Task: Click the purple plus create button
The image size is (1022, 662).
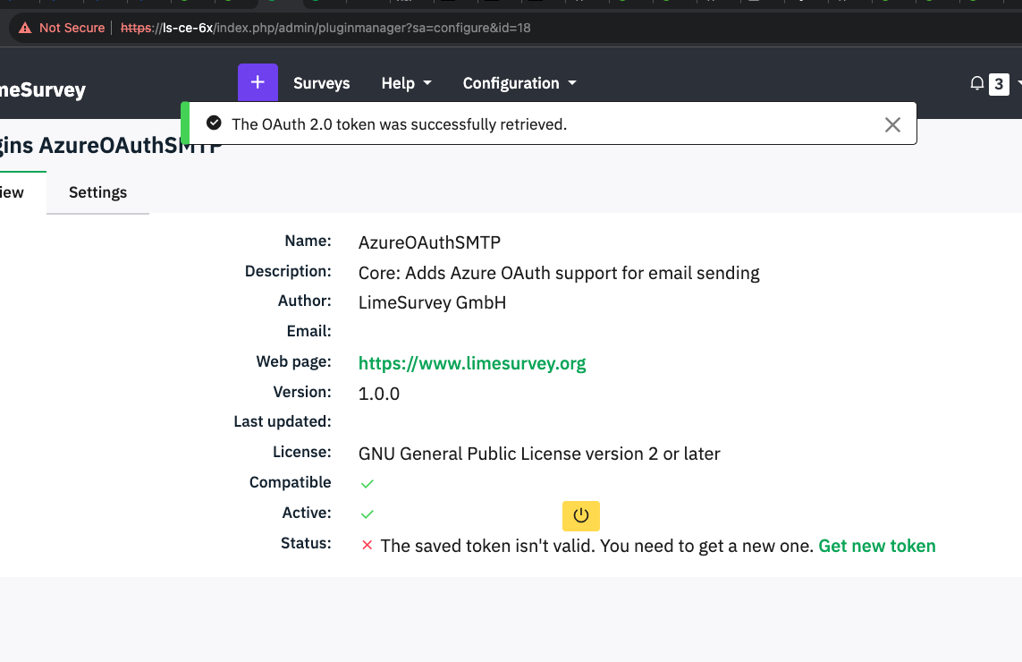Action: (258, 82)
